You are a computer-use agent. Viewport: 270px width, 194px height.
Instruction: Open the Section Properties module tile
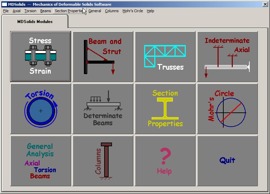[165, 109]
